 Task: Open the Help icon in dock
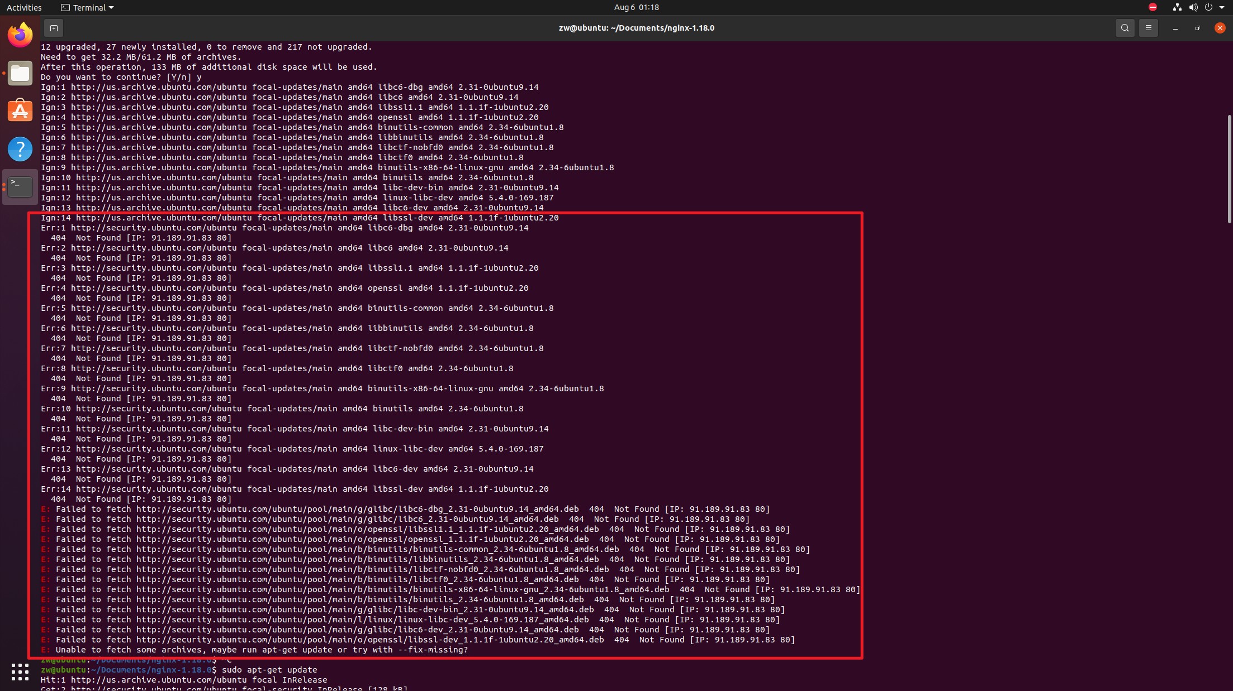(20, 149)
